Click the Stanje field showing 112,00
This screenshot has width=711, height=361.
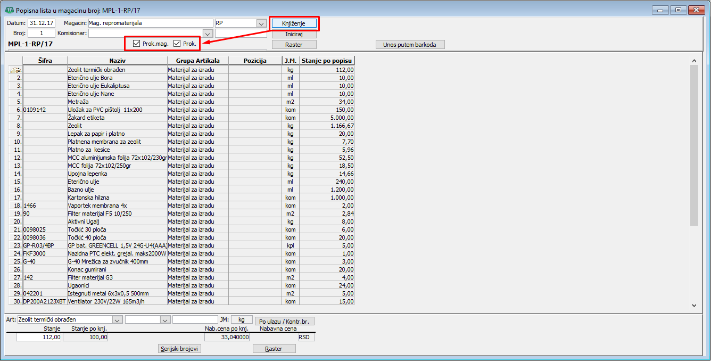(x=39, y=337)
